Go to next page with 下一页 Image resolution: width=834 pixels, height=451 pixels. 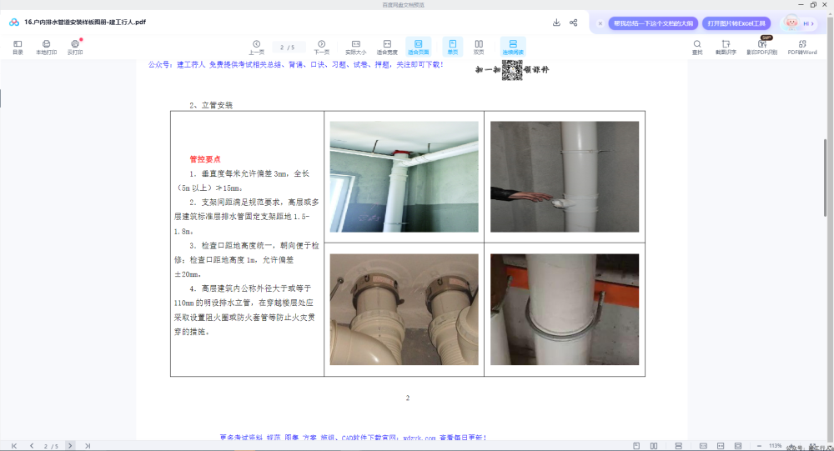click(321, 47)
